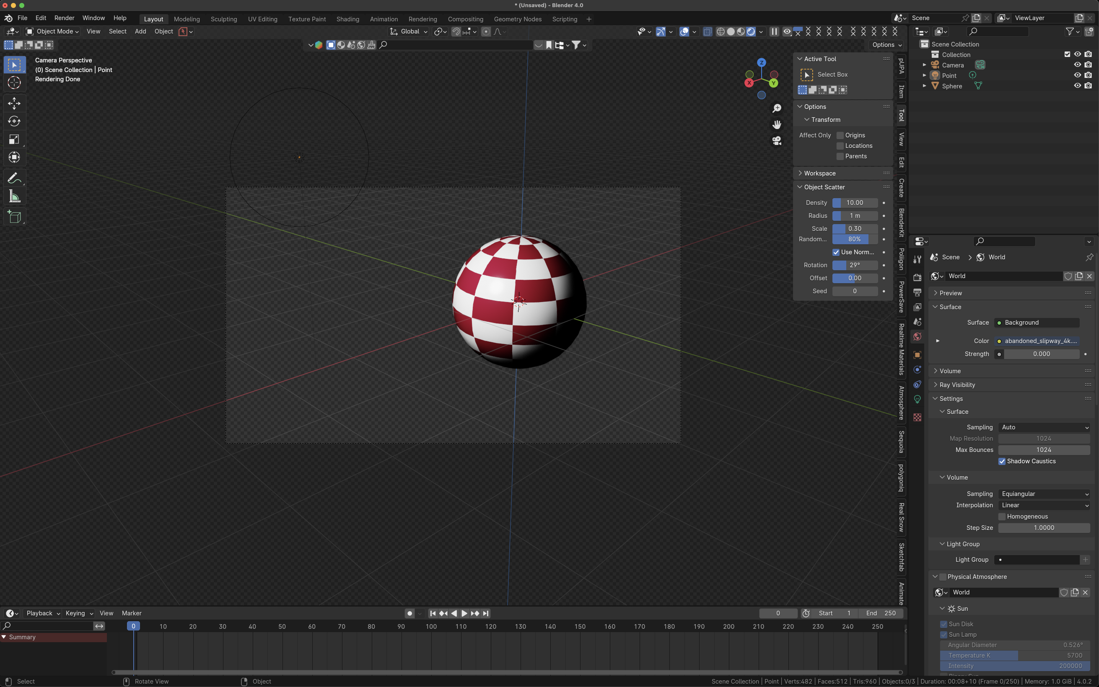Hide the Sphere object in viewport
1099x687 pixels.
(x=1077, y=86)
